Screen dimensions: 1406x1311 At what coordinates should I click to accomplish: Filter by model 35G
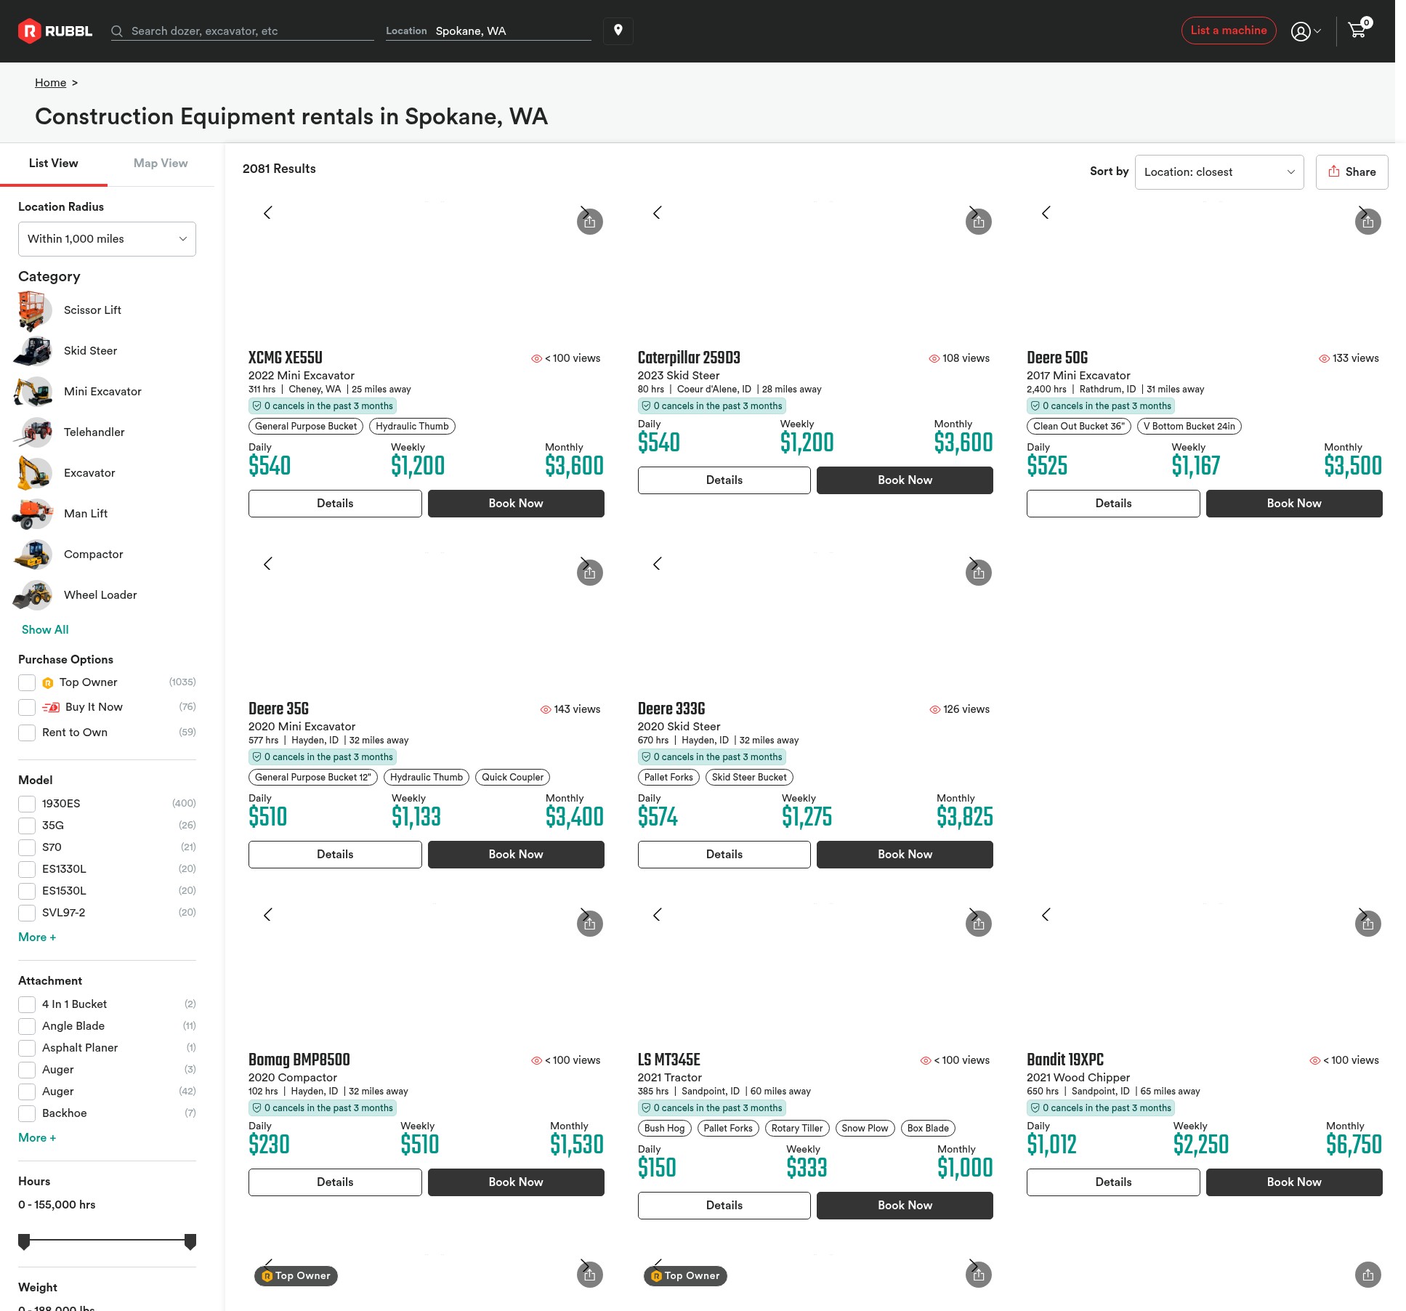[x=27, y=826]
